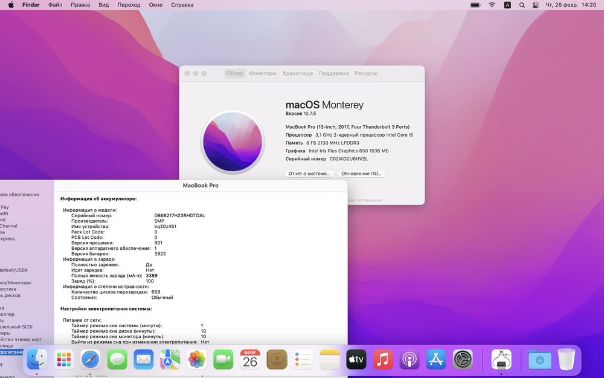Switch input source via the A icon
604x378 pixels.
pos(507,5)
